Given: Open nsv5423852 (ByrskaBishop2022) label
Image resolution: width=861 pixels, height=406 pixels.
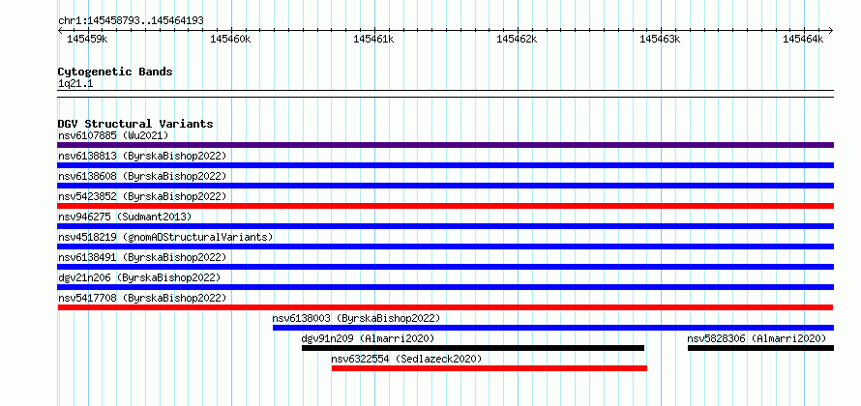Looking at the screenshot, I should coord(142,196).
